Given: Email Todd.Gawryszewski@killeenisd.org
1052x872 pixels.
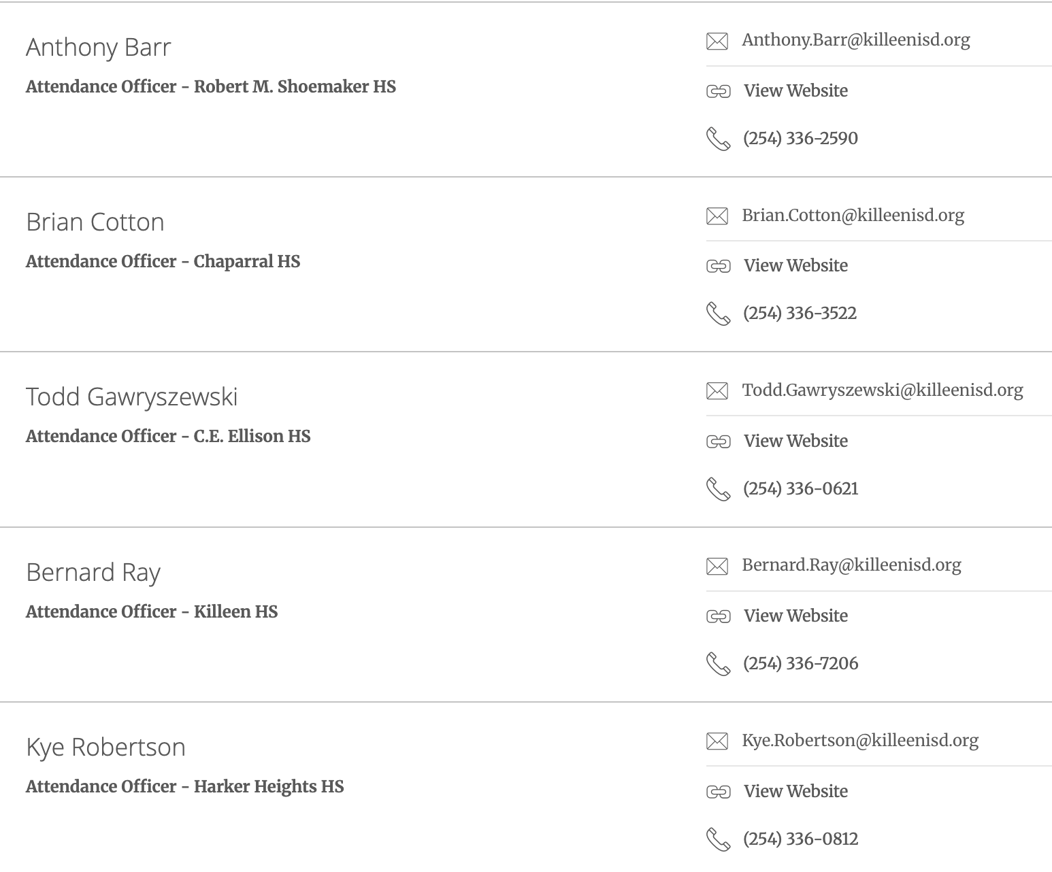Looking at the screenshot, I should tap(882, 390).
